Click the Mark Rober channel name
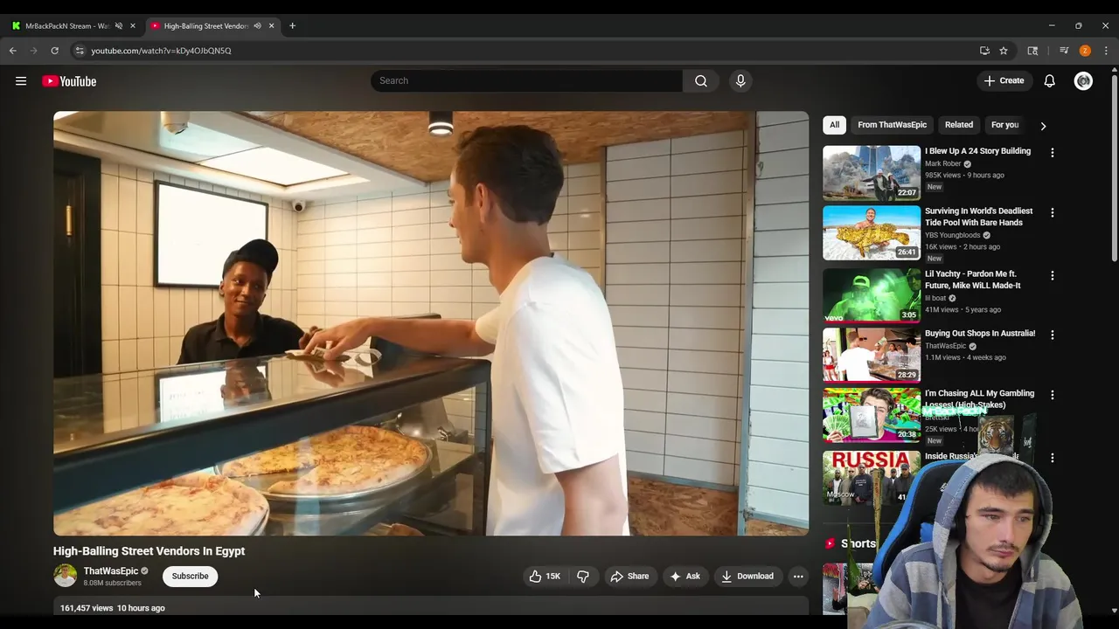Image resolution: width=1119 pixels, height=629 pixels. pos(942,164)
